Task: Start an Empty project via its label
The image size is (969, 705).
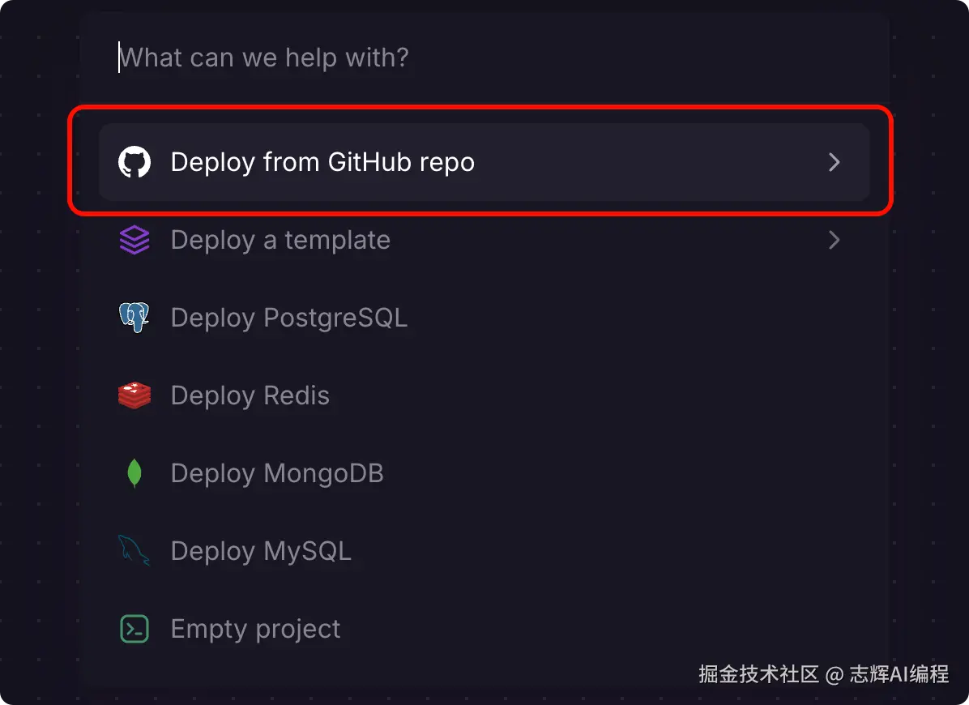Action: tap(256, 629)
